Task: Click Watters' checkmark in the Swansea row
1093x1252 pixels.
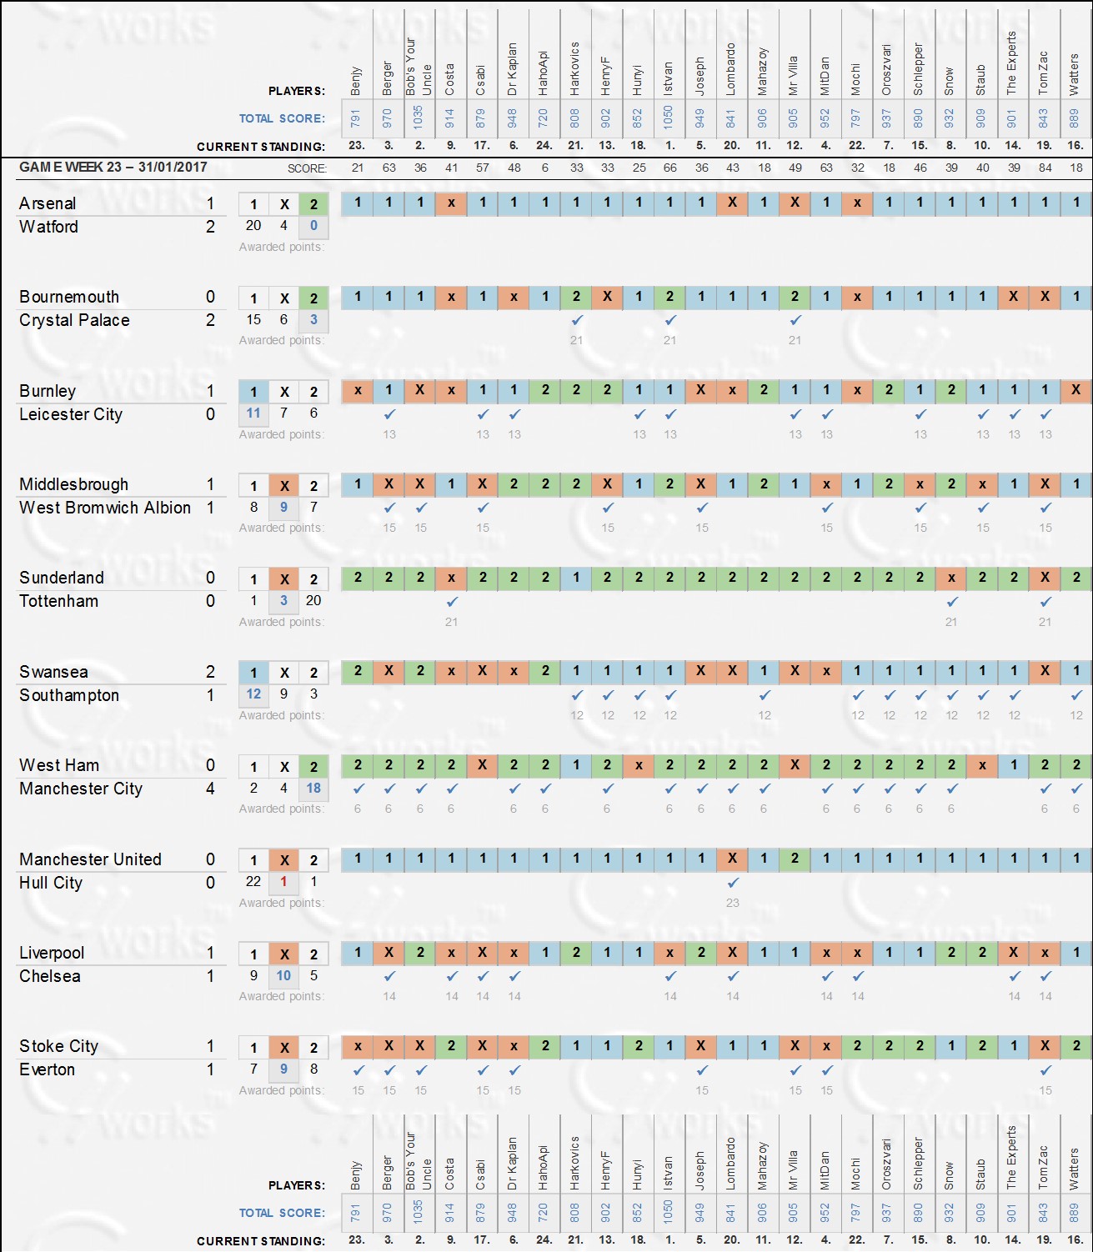Action: [1076, 695]
